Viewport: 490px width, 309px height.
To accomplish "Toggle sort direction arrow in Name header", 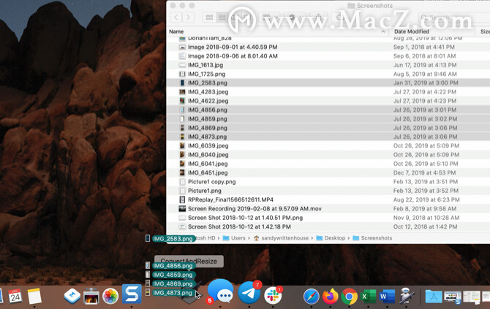I will coord(383,31).
